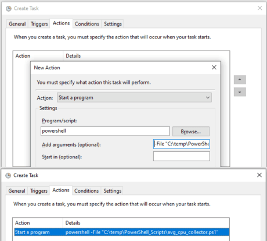Click the move-down arrow button beside action list

pyautogui.click(x=240, y=92)
